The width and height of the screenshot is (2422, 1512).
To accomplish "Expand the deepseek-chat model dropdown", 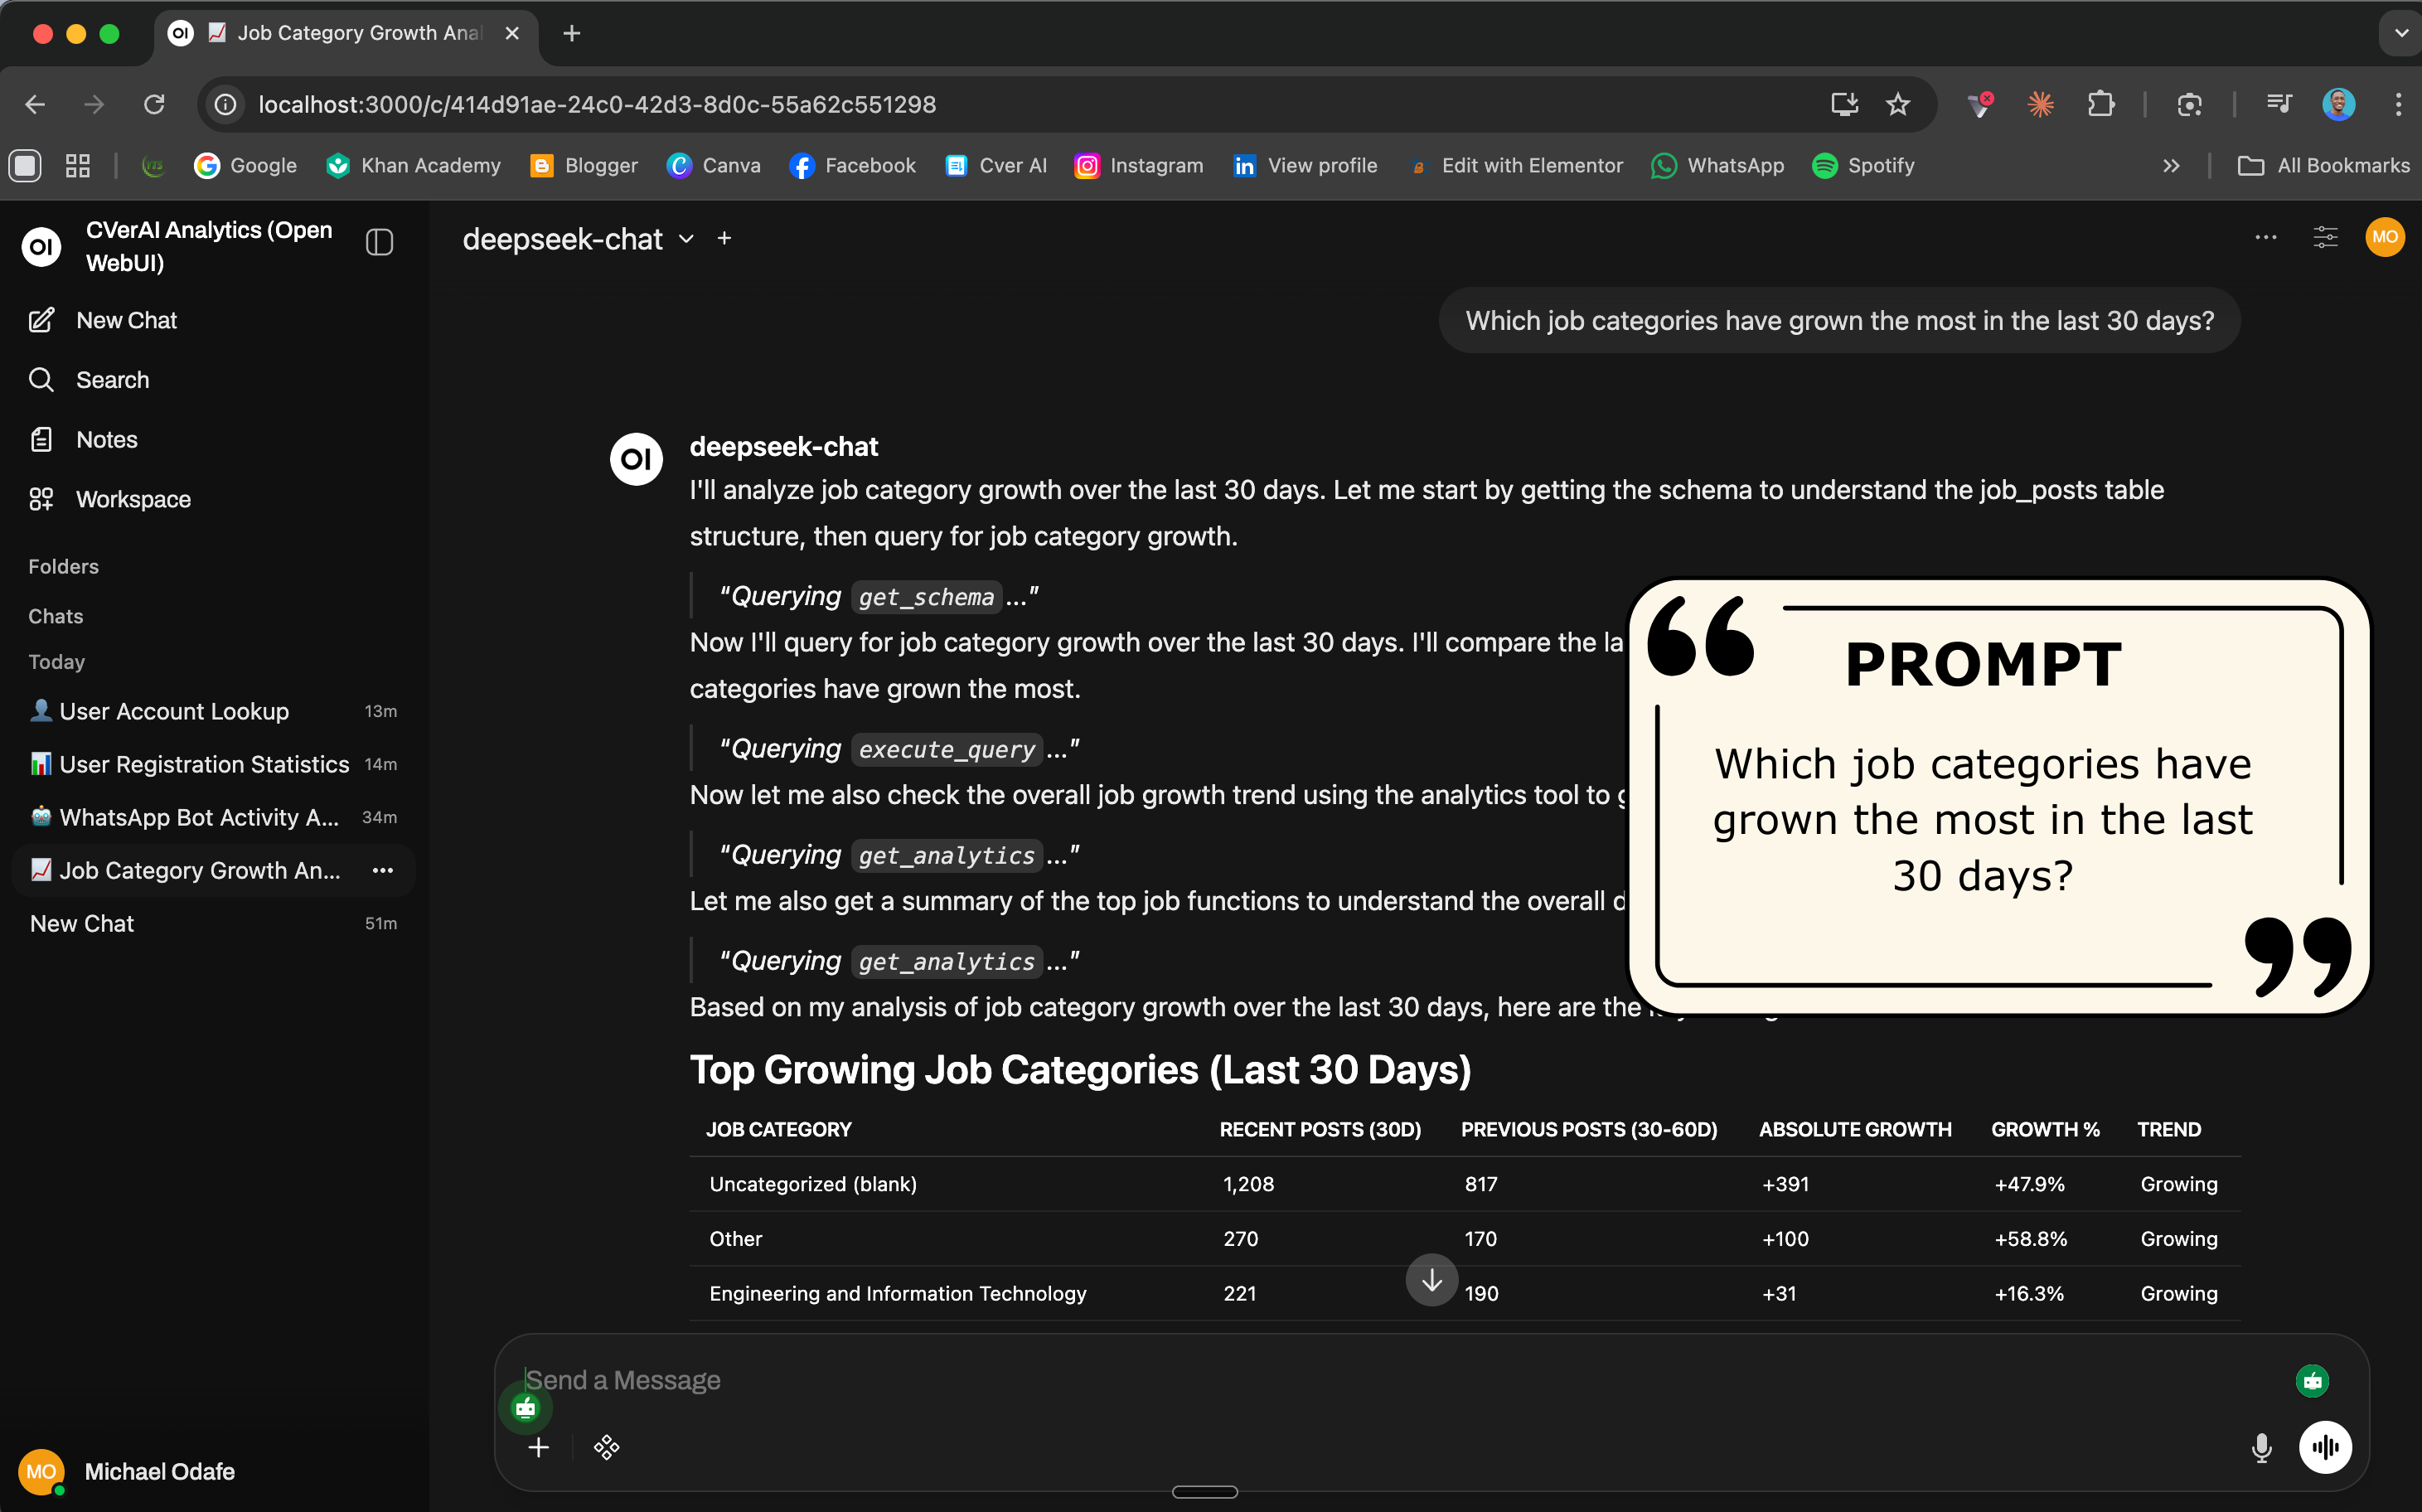I will coord(686,239).
